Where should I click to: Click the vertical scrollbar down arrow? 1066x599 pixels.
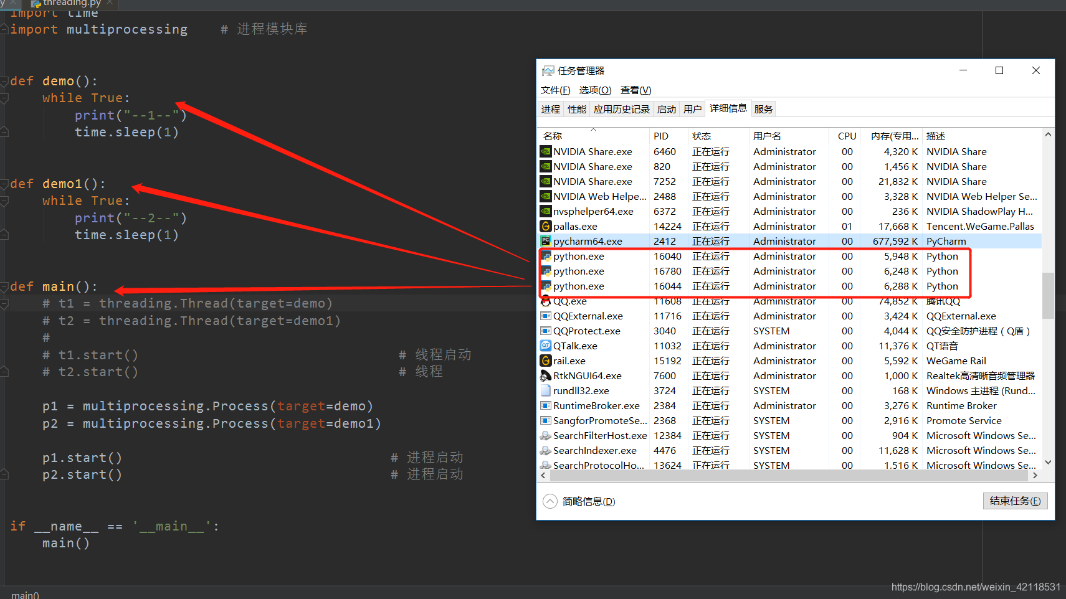point(1048,462)
